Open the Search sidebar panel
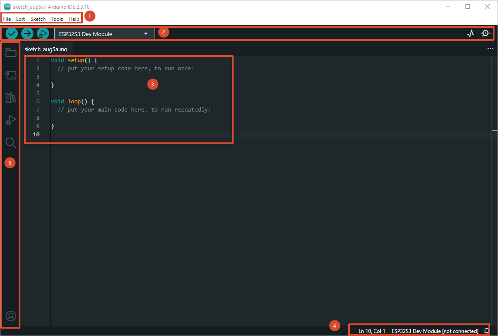 click(x=11, y=142)
